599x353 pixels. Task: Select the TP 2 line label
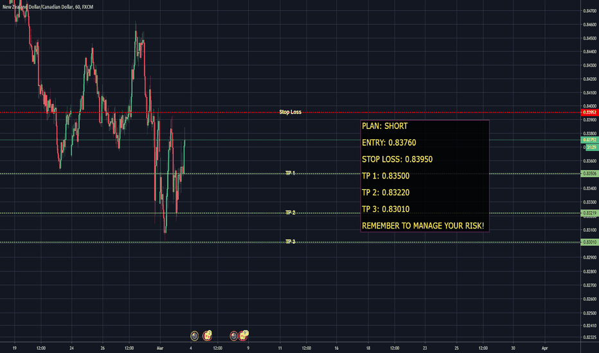tap(290, 212)
